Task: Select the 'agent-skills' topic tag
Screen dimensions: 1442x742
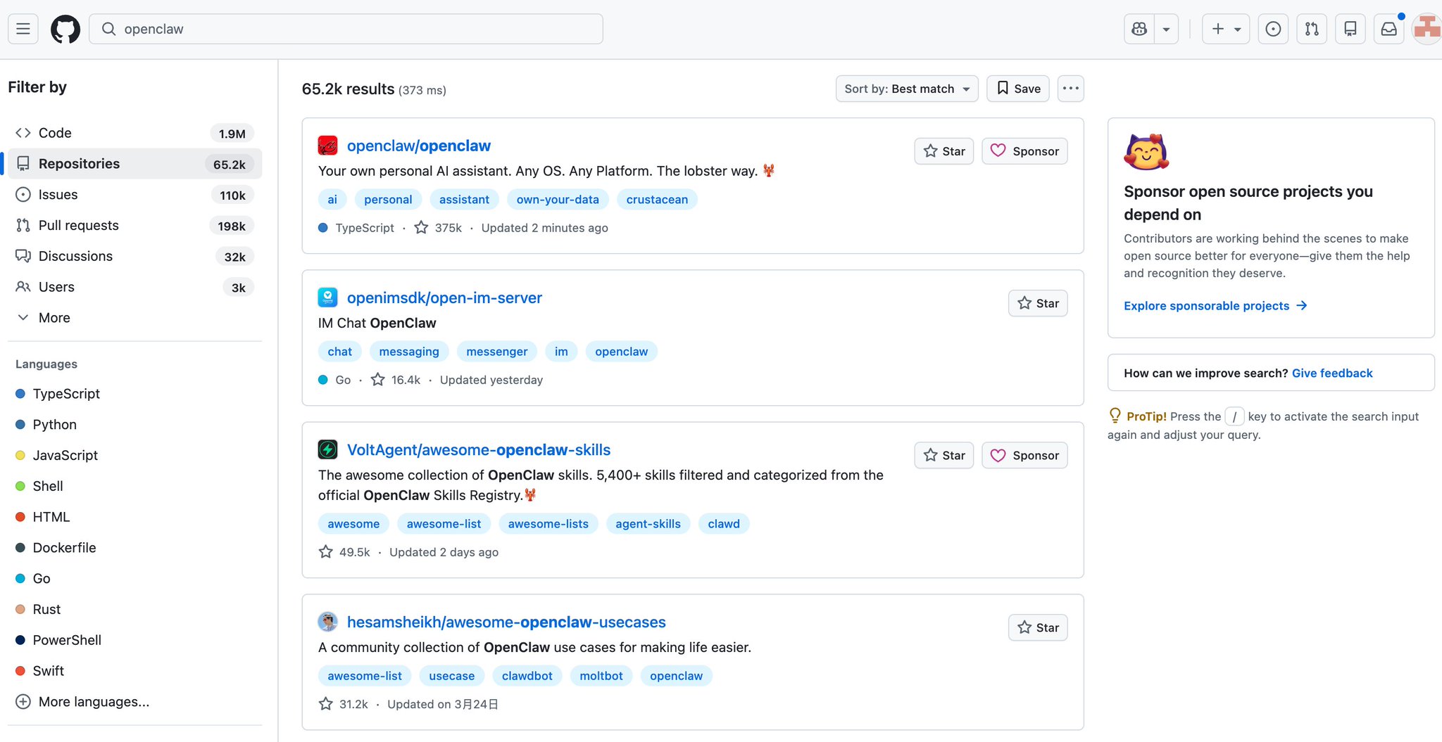Action: pyautogui.click(x=648, y=524)
